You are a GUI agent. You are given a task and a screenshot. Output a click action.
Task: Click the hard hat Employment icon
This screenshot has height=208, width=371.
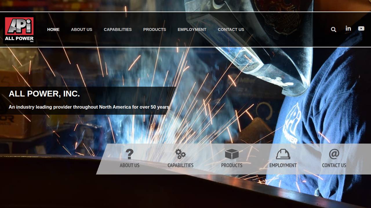coord(283,155)
